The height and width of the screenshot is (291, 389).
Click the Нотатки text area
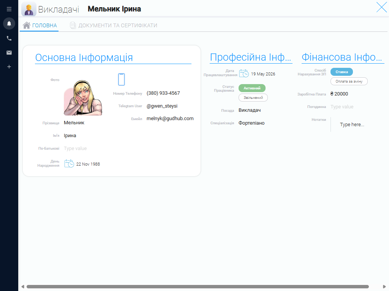(352, 124)
